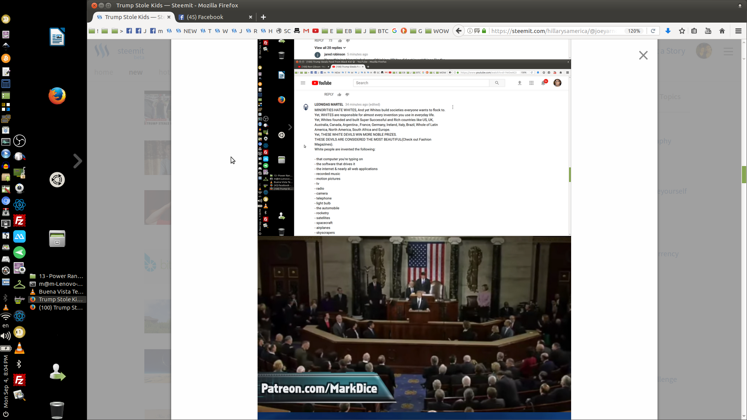Open the battery power indicator

6,348
